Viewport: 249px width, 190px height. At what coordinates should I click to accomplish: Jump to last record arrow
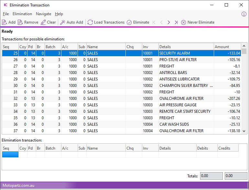(x=176, y=22)
